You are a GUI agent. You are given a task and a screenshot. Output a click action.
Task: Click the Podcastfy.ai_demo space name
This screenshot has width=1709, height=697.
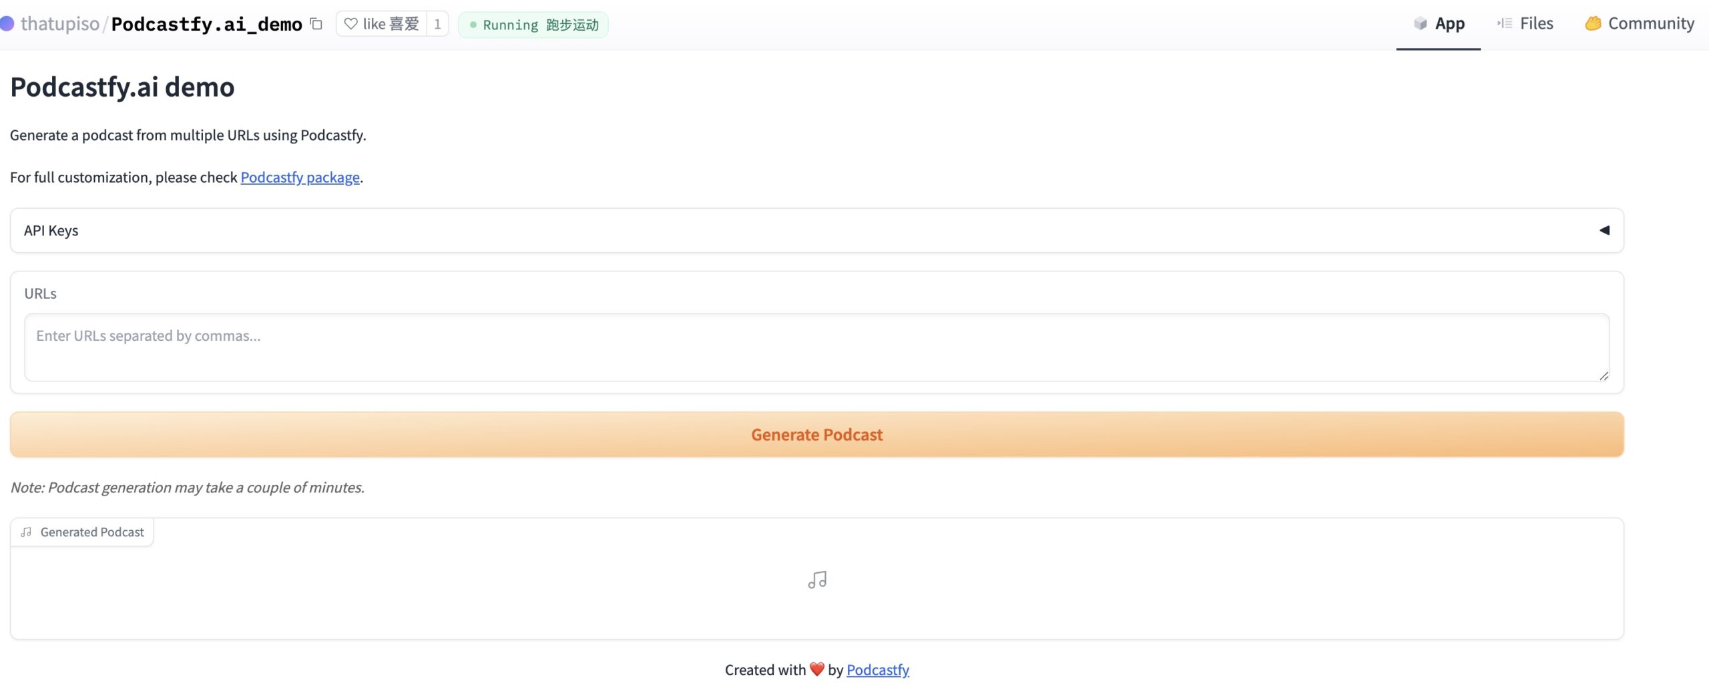[x=206, y=24]
